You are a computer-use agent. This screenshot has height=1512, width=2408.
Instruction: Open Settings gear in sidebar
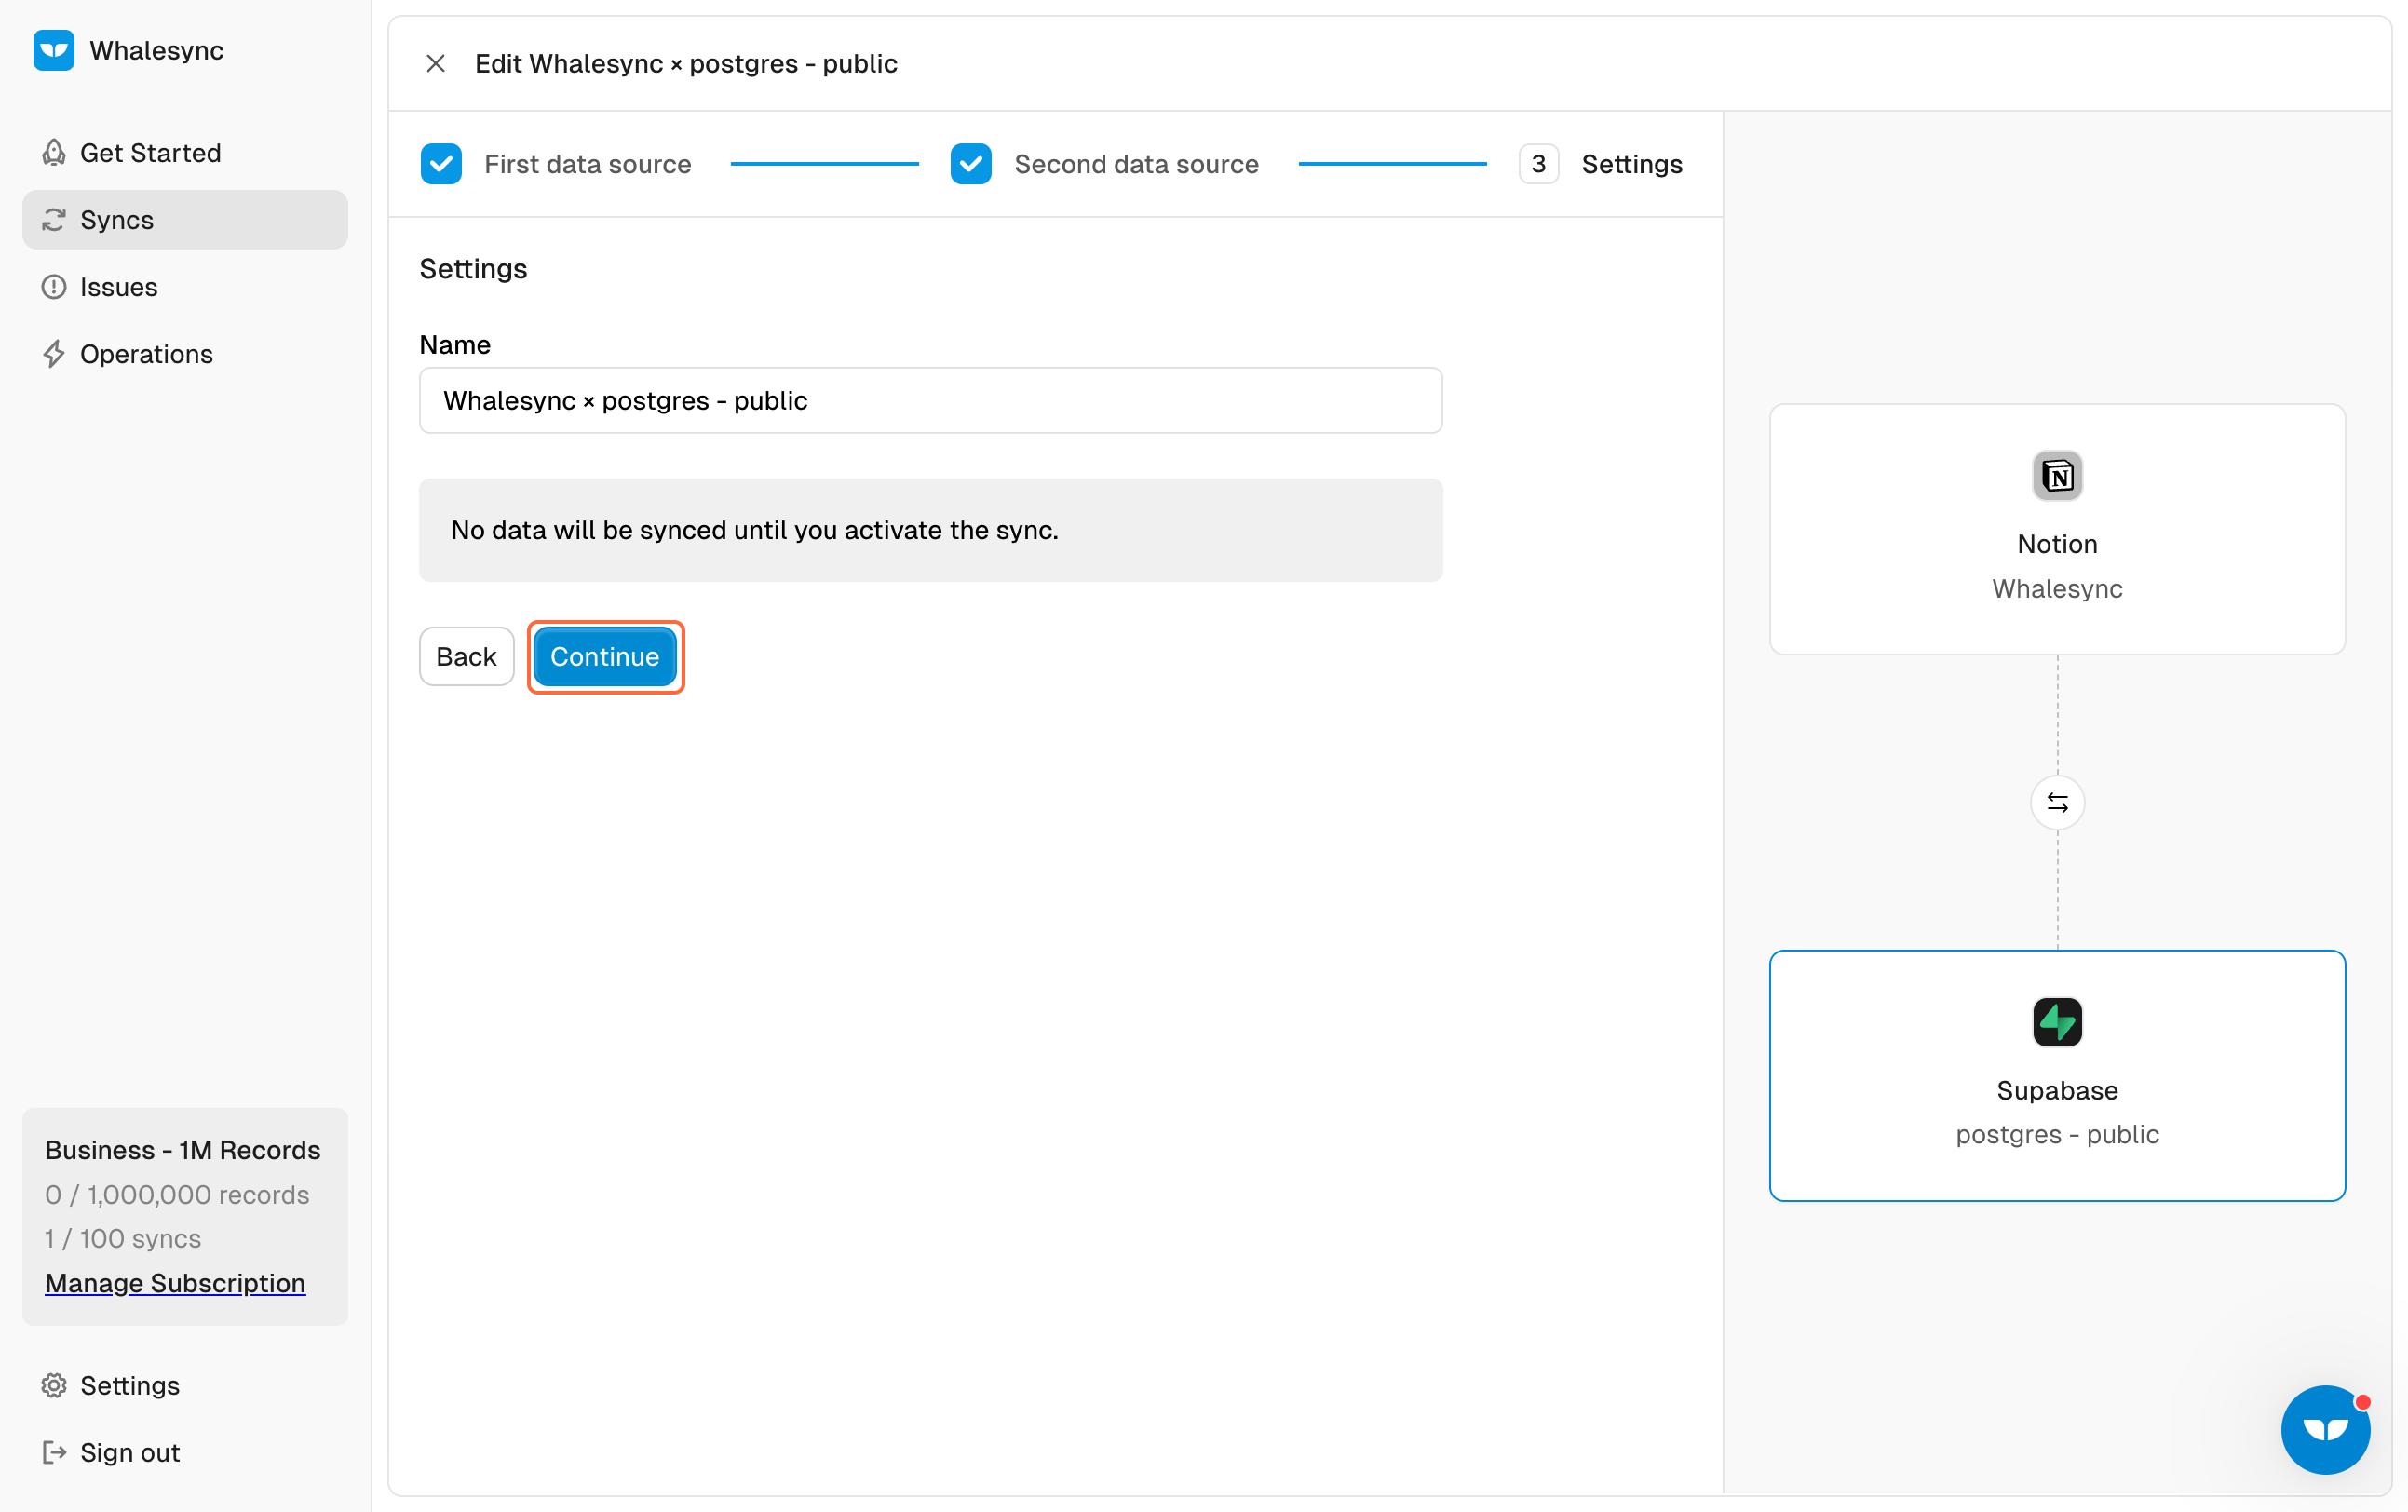click(x=130, y=1385)
